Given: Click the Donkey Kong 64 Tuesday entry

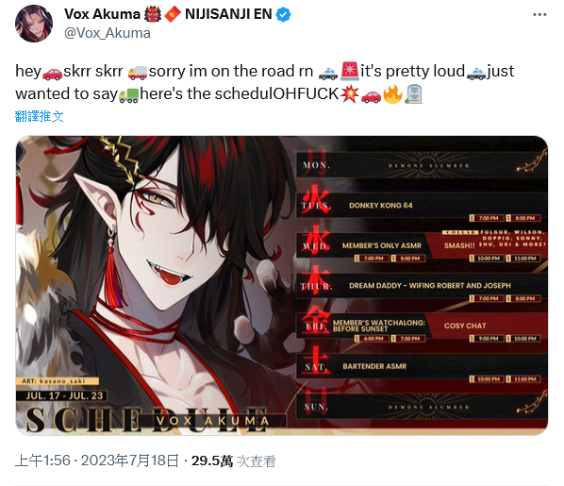Looking at the screenshot, I should [380, 206].
